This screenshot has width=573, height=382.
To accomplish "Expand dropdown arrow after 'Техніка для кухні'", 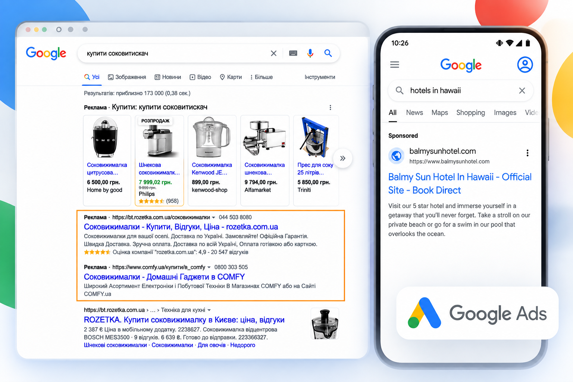I will point(209,310).
